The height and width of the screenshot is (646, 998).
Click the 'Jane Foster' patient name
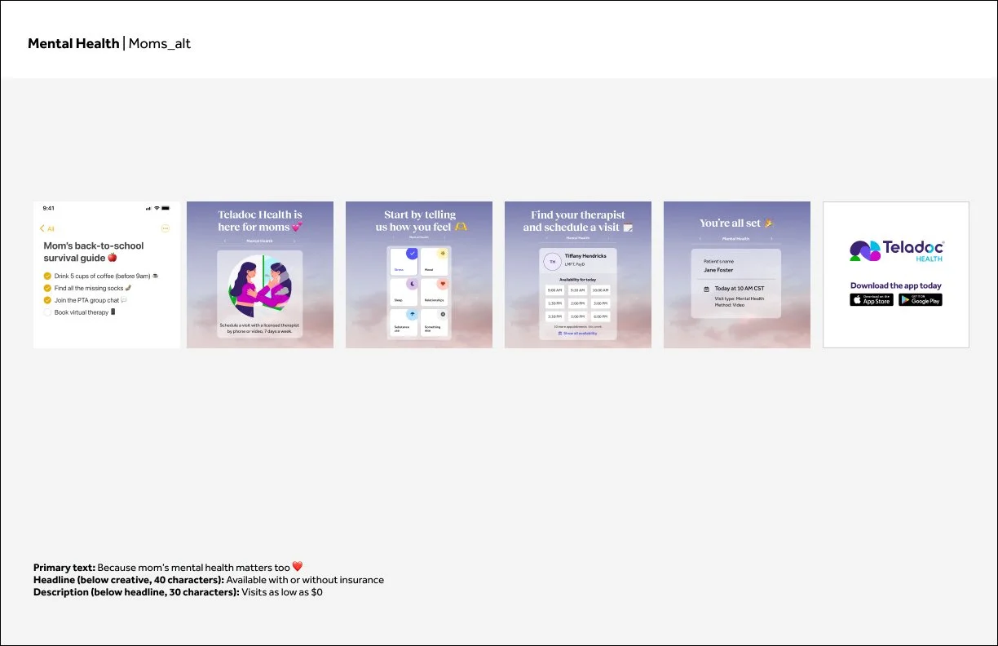pyautogui.click(x=718, y=270)
